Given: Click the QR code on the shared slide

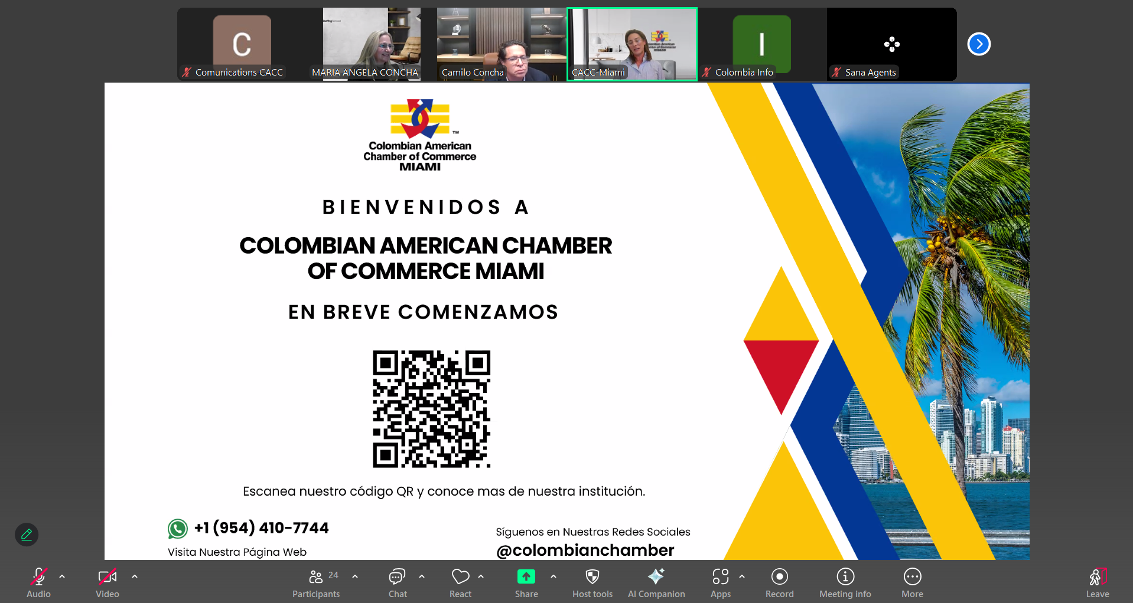Looking at the screenshot, I should click(x=431, y=409).
